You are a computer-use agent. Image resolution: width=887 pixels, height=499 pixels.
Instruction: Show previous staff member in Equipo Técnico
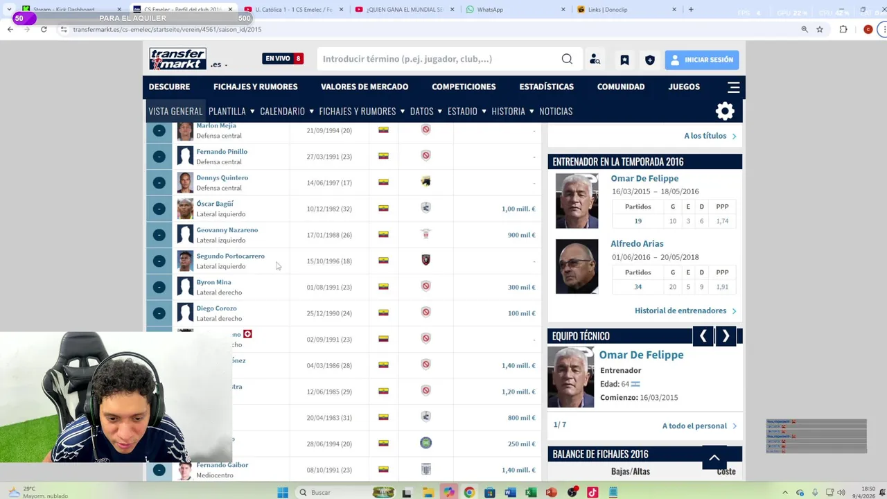click(703, 336)
